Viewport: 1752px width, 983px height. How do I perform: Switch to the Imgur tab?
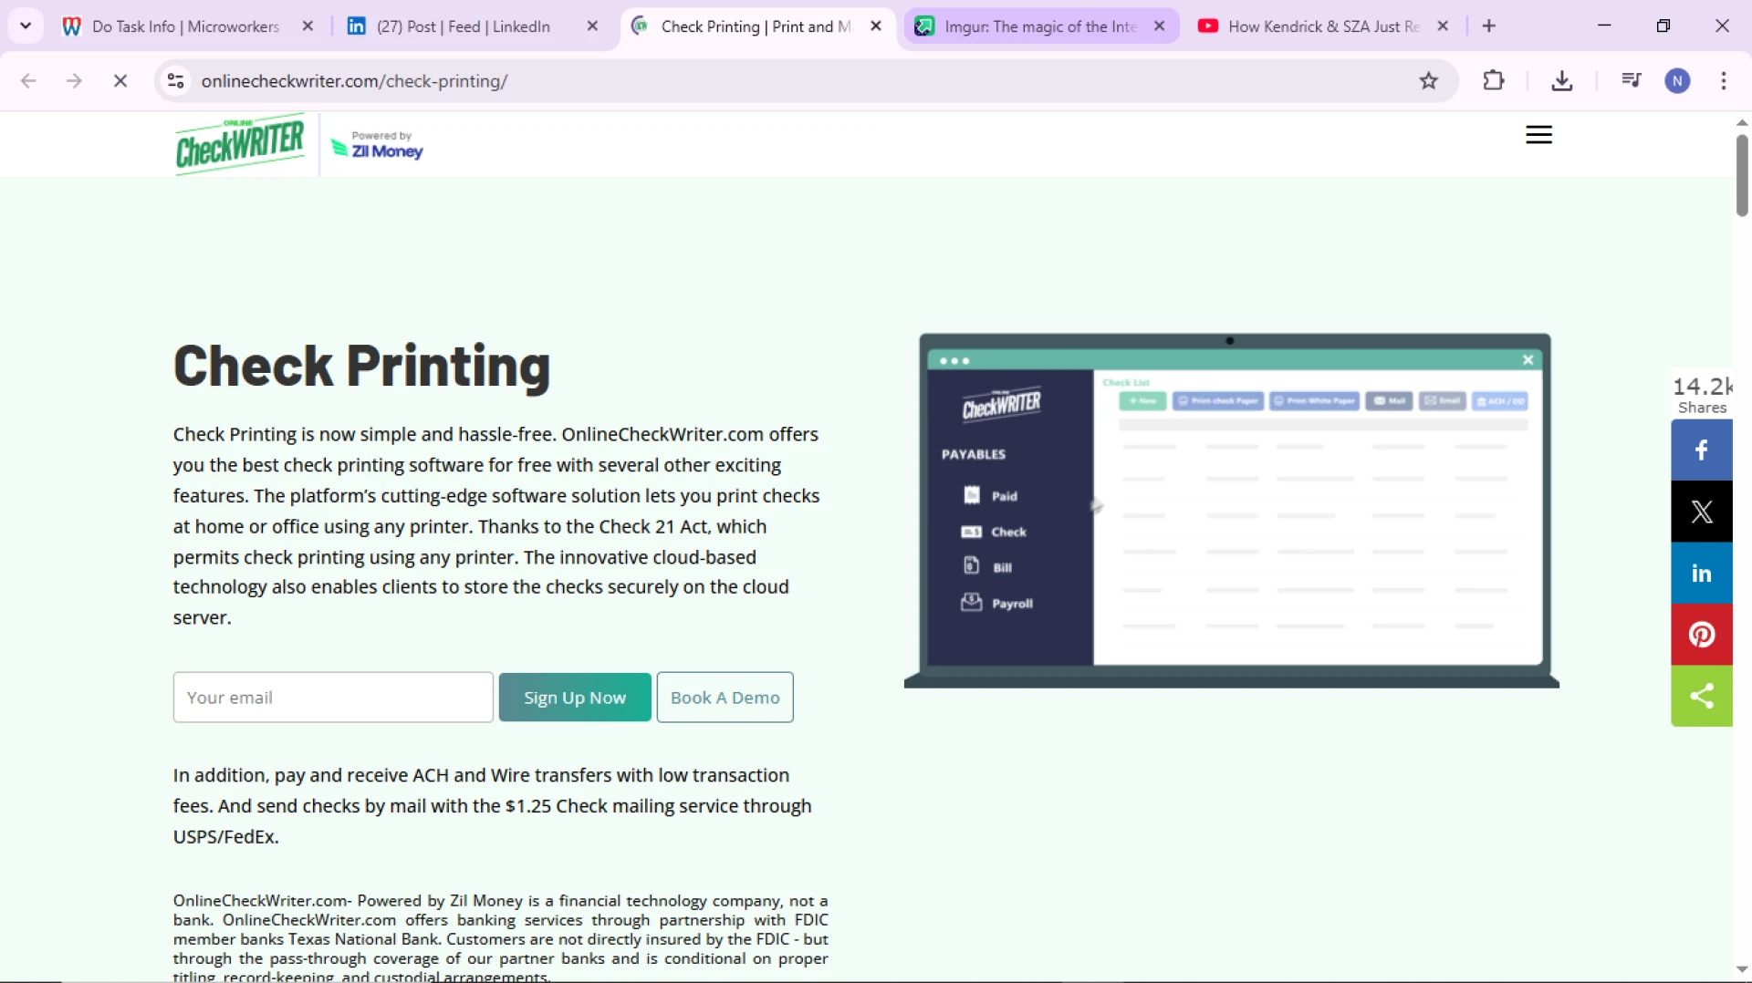coord(1039,26)
